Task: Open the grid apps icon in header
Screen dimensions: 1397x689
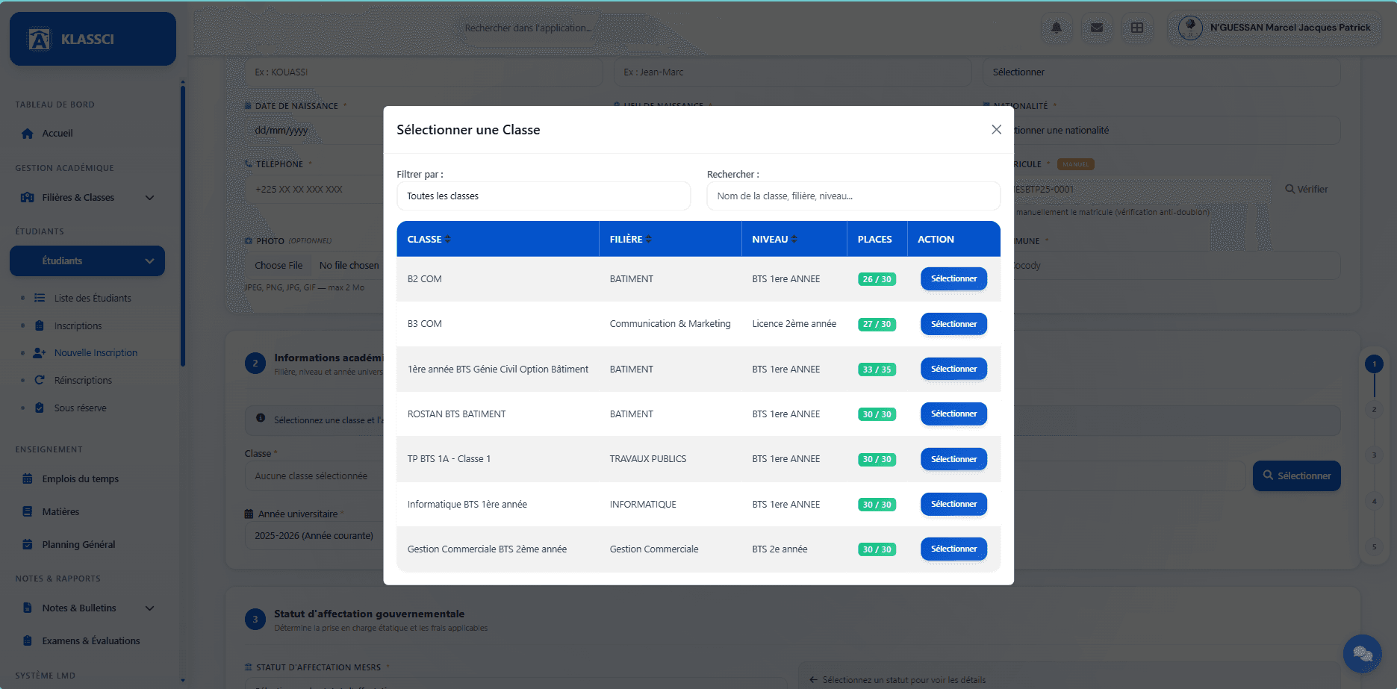Action: tap(1137, 28)
